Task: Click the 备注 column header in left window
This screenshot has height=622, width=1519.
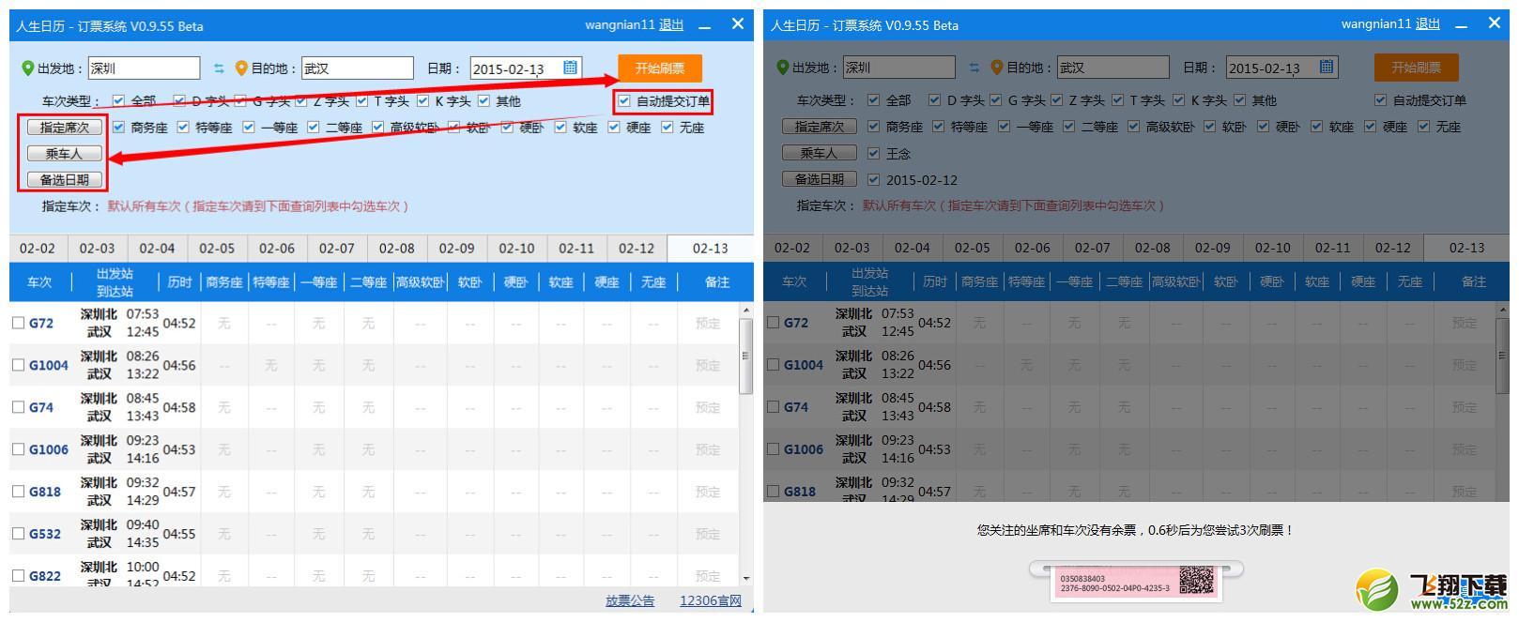Action: click(716, 281)
